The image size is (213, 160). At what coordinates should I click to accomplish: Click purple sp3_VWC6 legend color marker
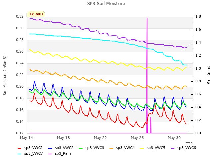173,148
